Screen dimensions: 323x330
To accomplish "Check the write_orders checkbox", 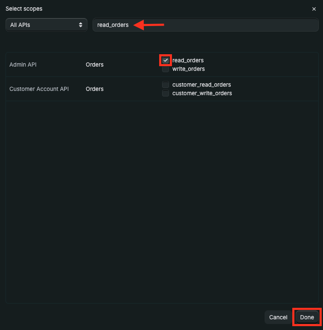I will [166, 69].
